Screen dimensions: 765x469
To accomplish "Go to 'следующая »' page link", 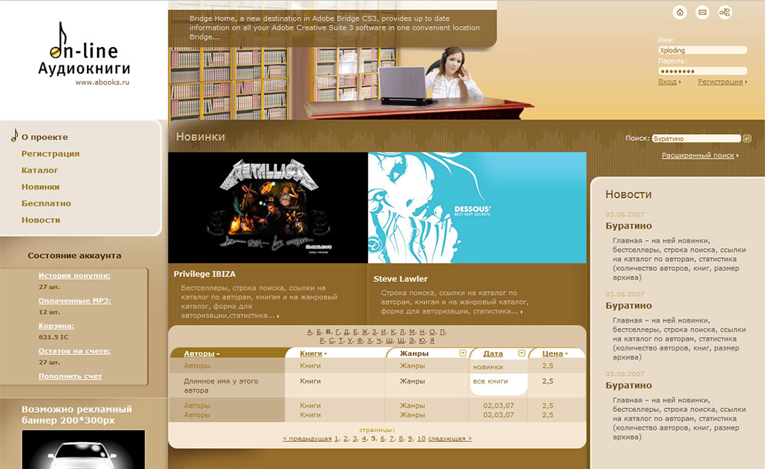I will coord(449,439).
